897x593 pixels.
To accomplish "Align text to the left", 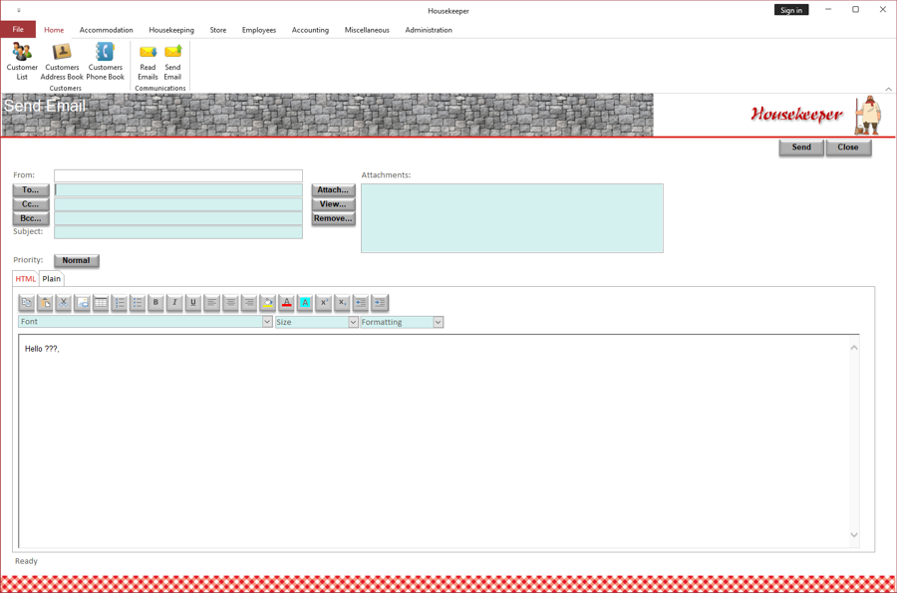I will click(x=211, y=303).
